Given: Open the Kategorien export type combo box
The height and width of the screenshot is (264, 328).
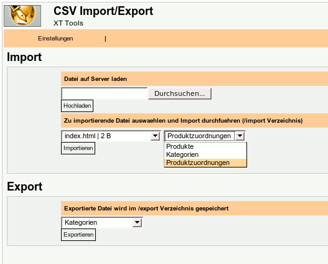Looking at the screenshot, I should (x=102, y=222).
